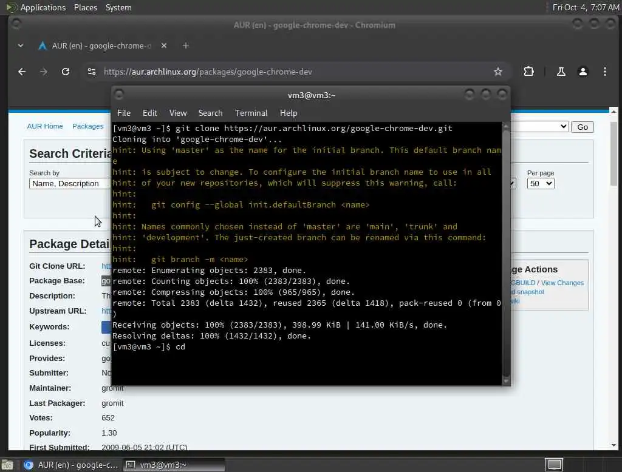Click the Upstream URL link

coord(106,311)
